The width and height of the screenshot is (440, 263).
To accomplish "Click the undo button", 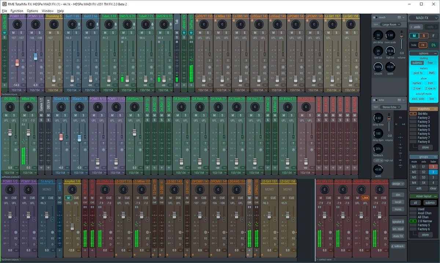I will [416, 27].
